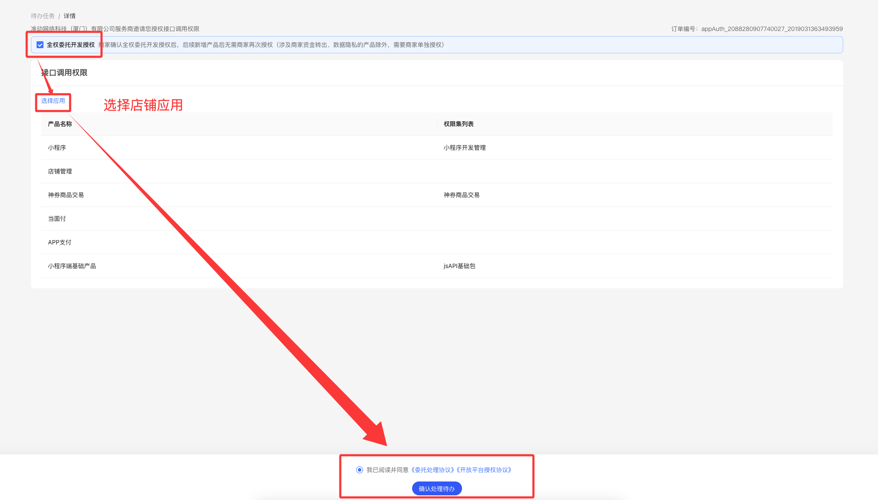Click the 接口调用权限 section heading

pyautogui.click(x=65, y=73)
